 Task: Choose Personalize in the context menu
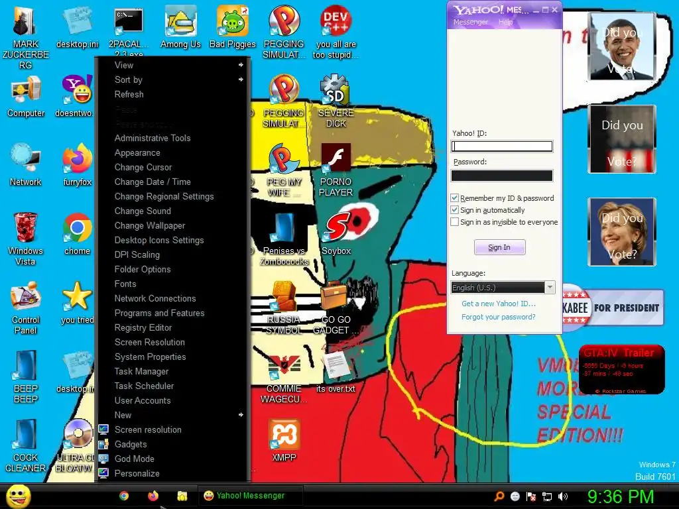coord(173,473)
